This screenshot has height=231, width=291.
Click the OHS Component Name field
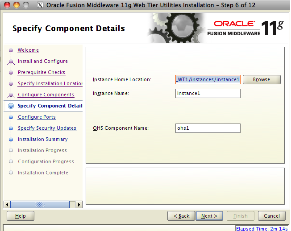(208, 128)
